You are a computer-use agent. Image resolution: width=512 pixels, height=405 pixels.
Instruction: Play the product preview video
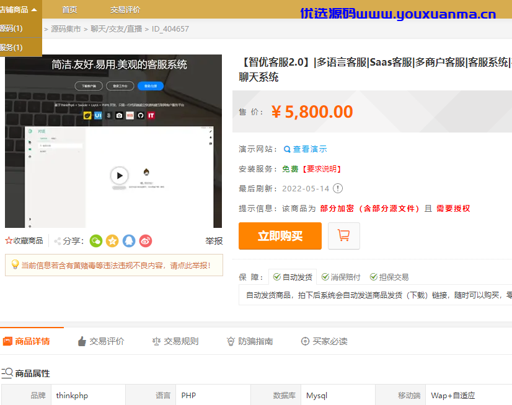(119, 176)
